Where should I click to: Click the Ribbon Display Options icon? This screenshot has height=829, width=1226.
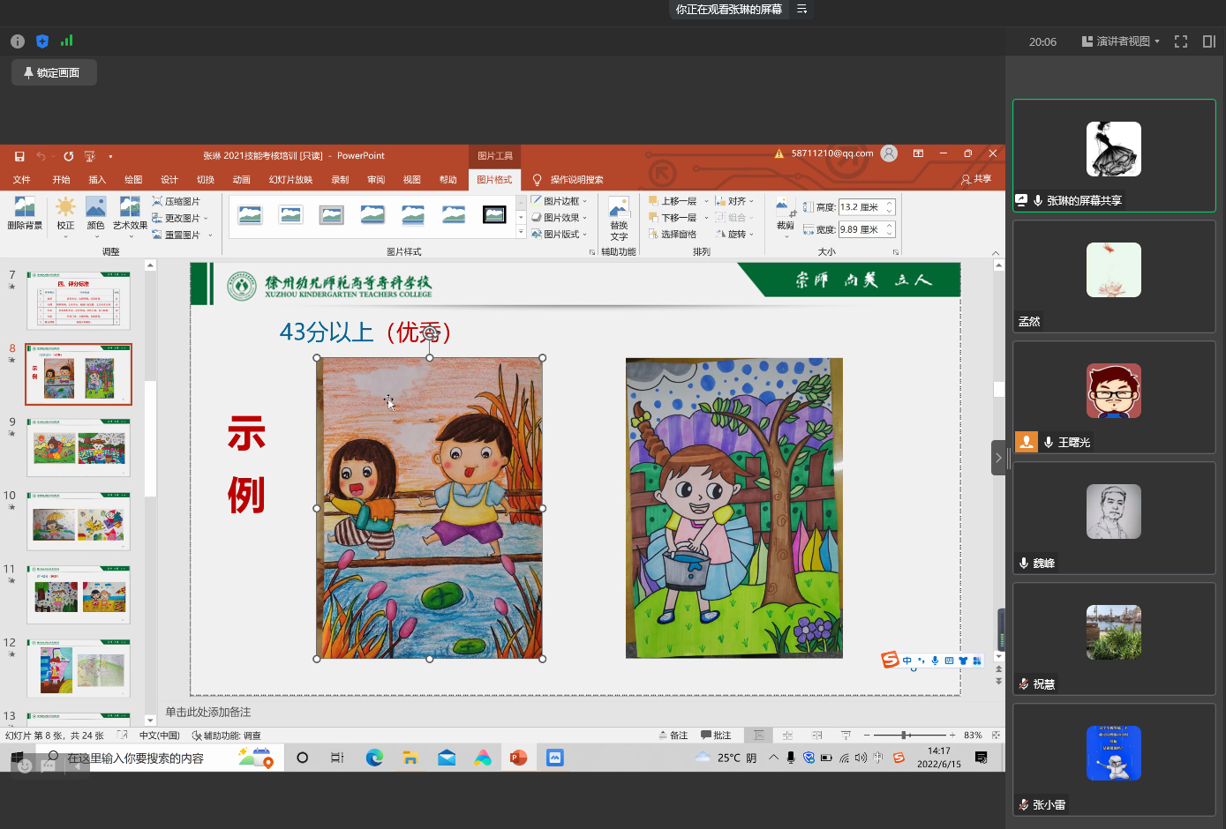pos(918,153)
